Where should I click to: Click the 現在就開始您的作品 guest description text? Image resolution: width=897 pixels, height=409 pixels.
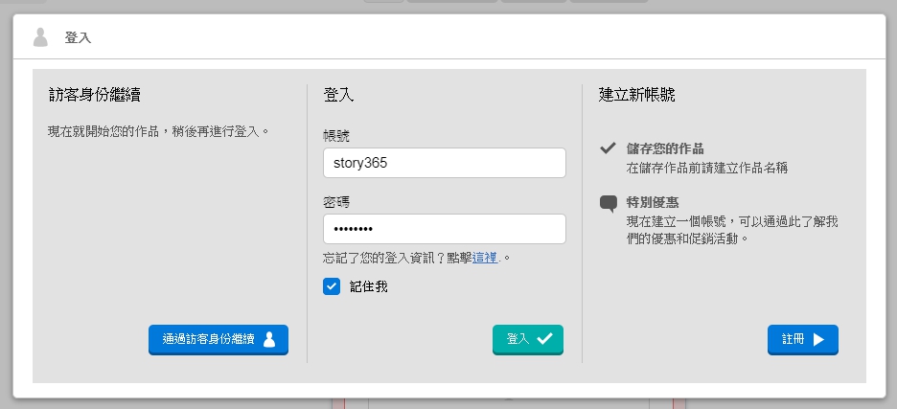[159, 130]
